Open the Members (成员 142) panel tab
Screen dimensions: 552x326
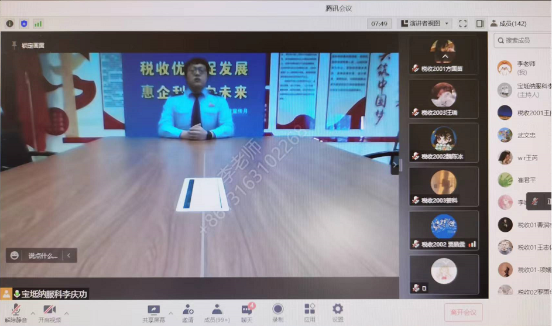508,24
